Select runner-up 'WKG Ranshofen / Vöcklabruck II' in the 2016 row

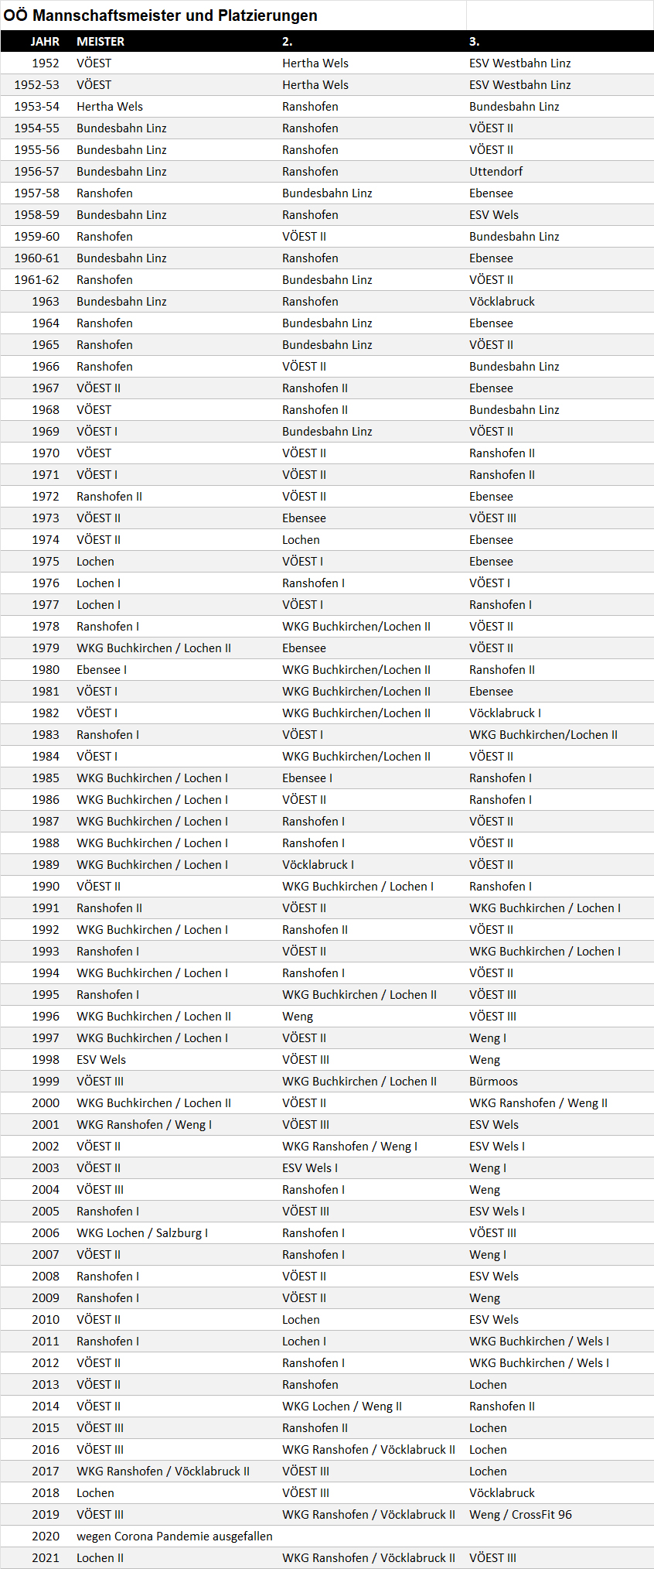[x=369, y=1450]
